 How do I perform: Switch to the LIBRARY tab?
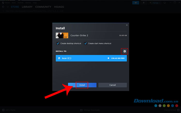27,7
